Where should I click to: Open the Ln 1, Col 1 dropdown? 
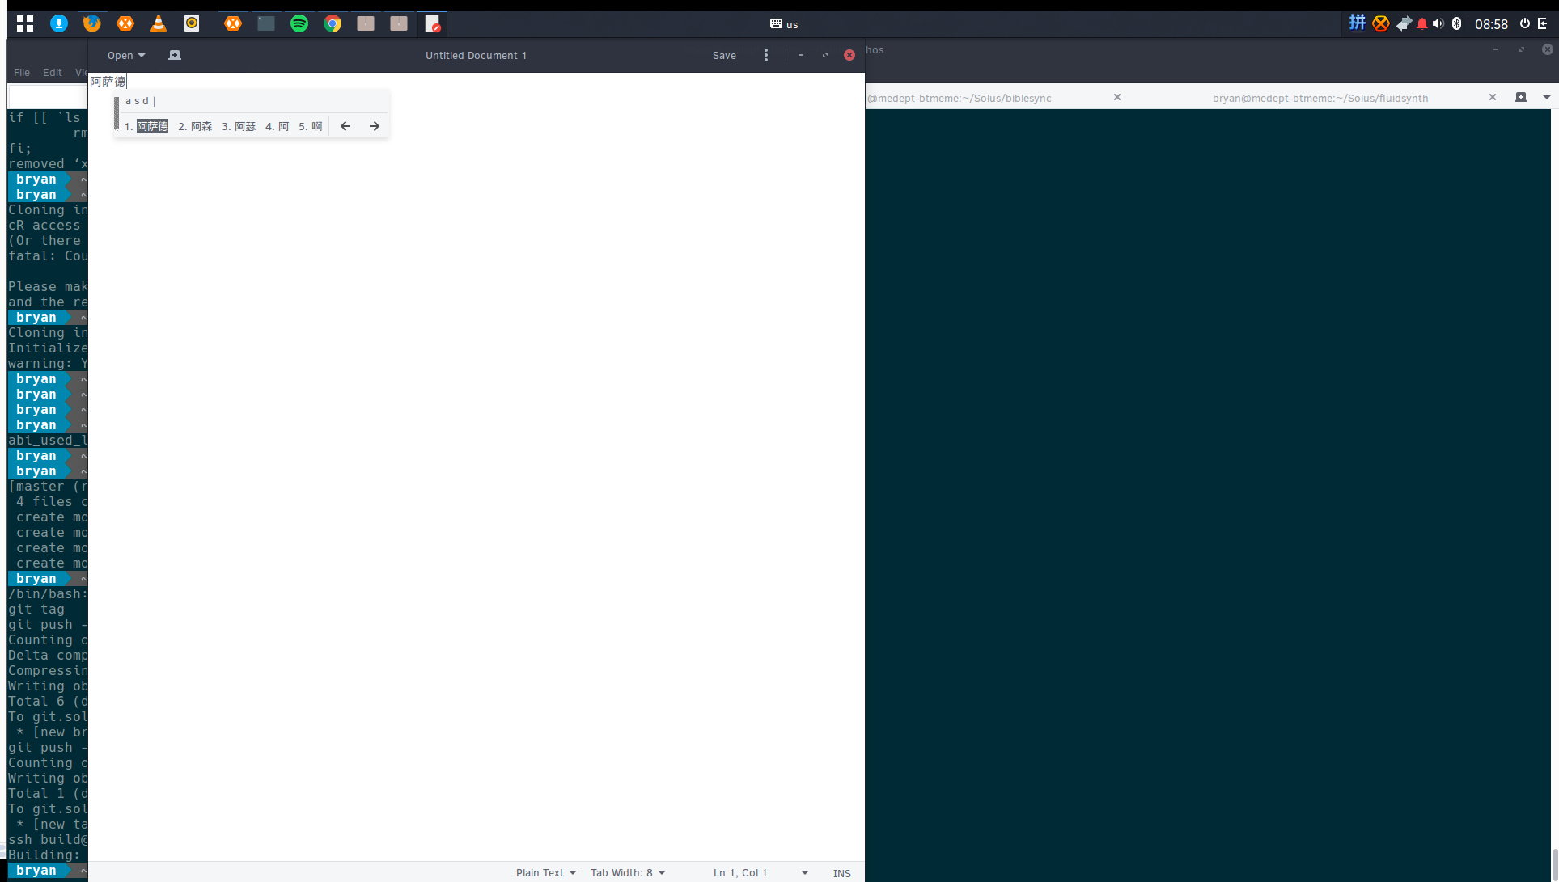pyautogui.click(x=760, y=872)
